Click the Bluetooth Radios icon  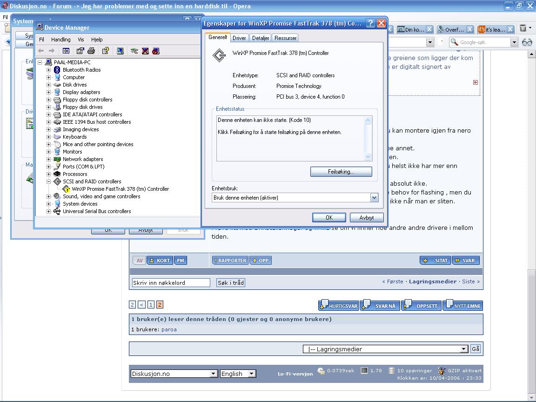click(x=57, y=70)
